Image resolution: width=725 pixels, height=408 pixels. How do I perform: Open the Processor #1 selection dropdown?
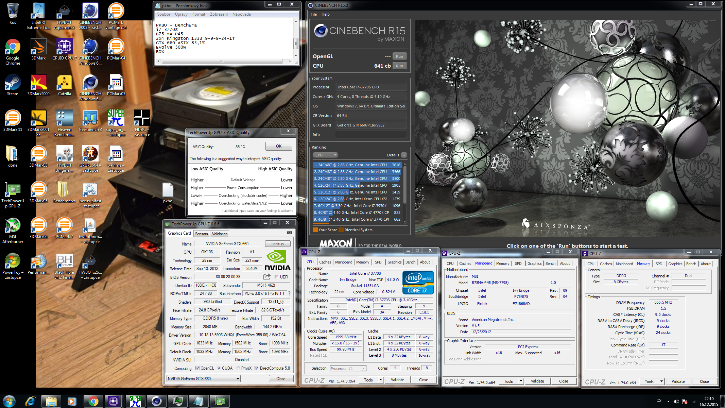(x=348, y=368)
